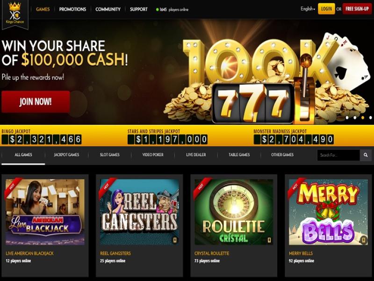Click the Join Now! button
Viewport: 374px width, 281px height.
coord(36,101)
